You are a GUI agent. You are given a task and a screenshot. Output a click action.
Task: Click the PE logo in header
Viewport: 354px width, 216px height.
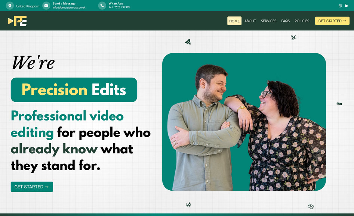[x=17, y=21]
